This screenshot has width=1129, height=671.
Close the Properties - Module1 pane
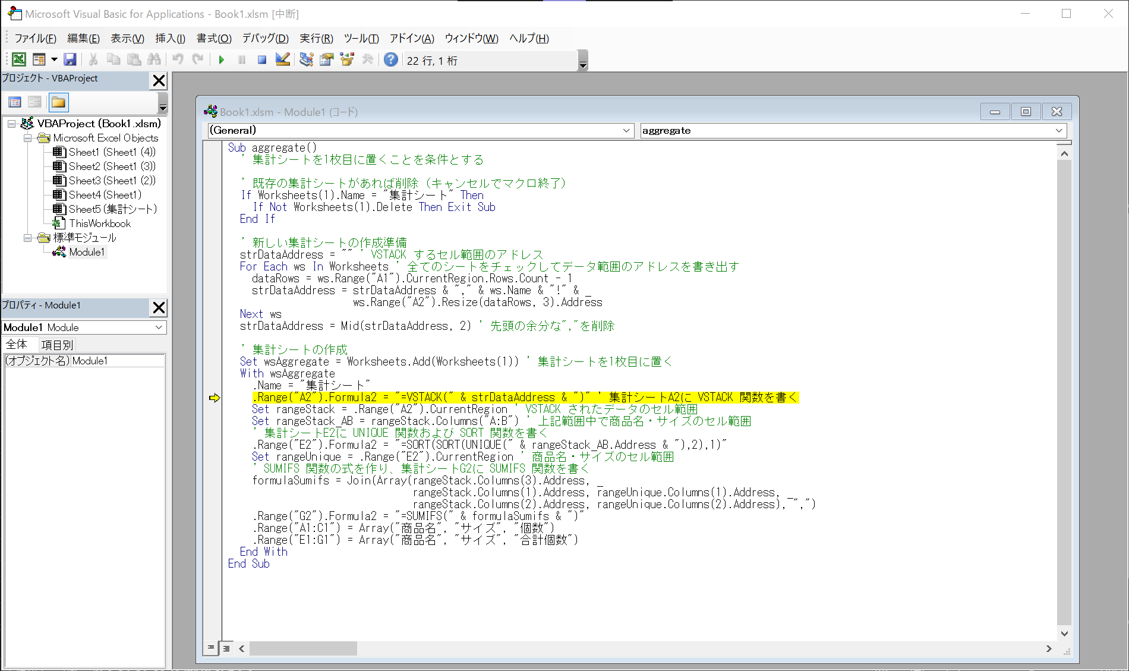pyautogui.click(x=159, y=307)
